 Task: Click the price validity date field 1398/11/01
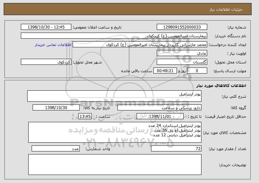pyautogui.click(x=160, y=117)
